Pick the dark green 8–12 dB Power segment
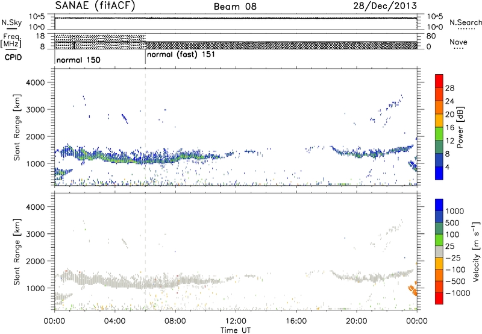Viewport: 482px width, 334px height. [439, 147]
